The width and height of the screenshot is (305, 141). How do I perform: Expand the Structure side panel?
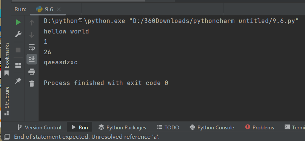(x=7, y=101)
